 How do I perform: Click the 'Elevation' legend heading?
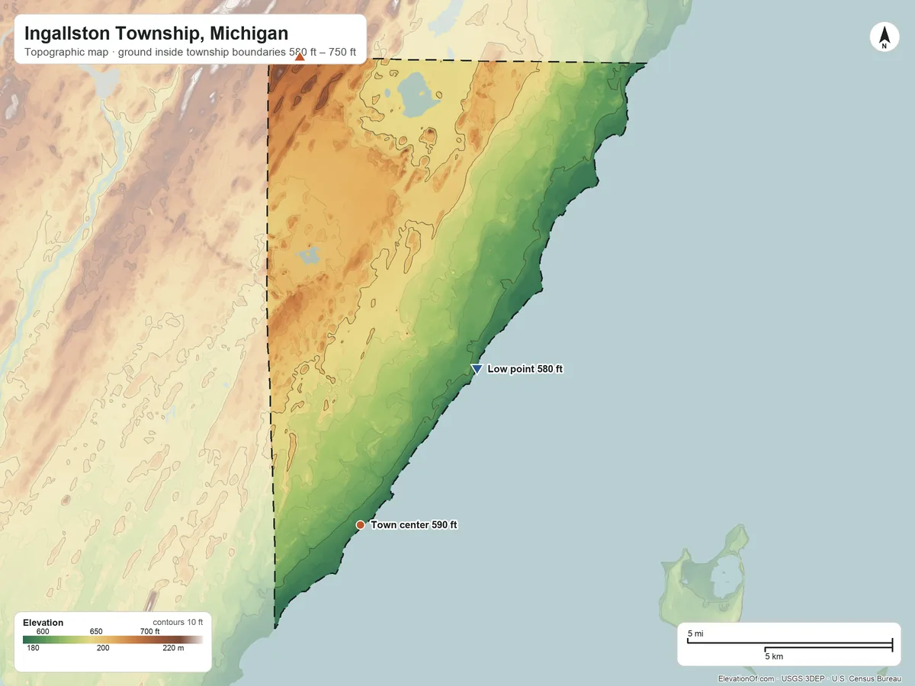[x=43, y=623]
